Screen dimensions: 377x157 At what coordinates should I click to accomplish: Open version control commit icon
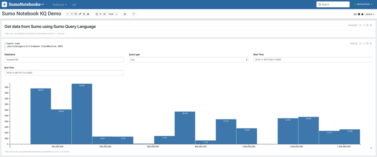(x=97, y=14)
